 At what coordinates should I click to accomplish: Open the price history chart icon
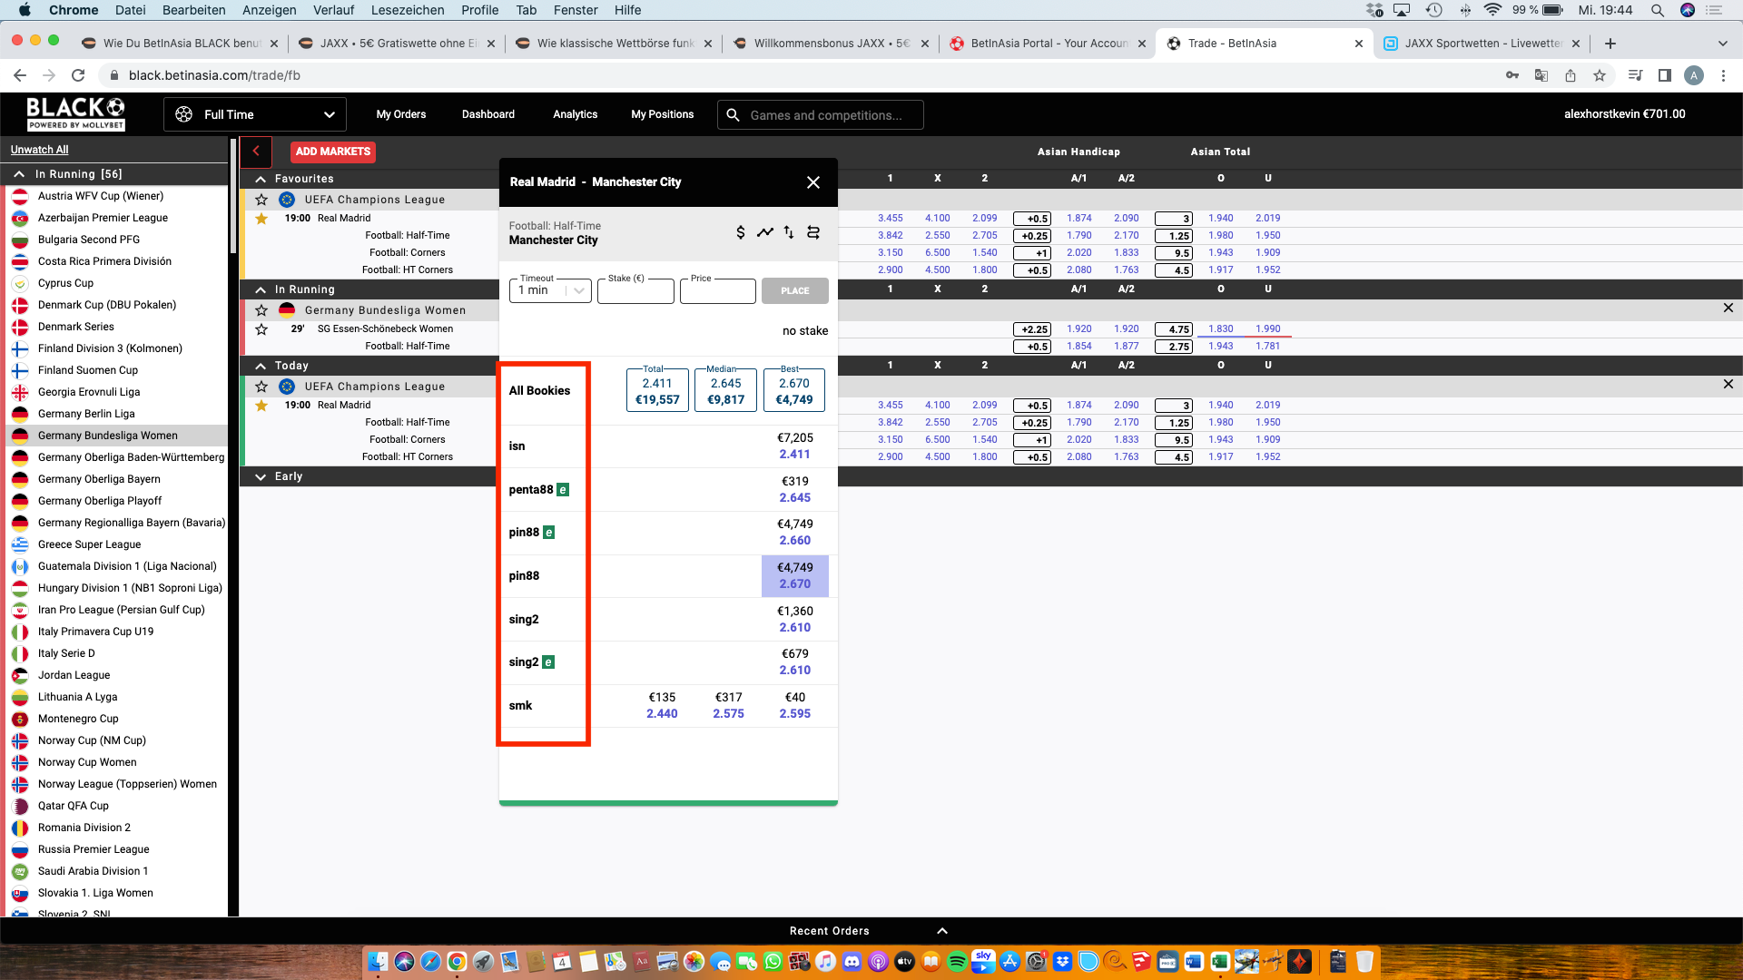(765, 232)
